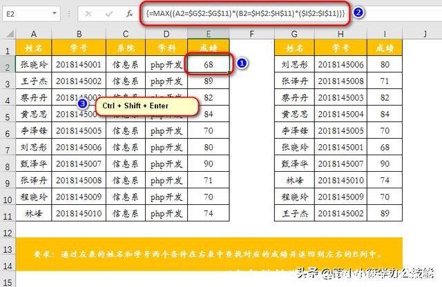Screen dimensions: 442x287
Task: Click the Select All corner triangle
Action: point(10,34)
